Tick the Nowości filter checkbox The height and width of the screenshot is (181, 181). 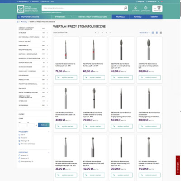(19, 155)
